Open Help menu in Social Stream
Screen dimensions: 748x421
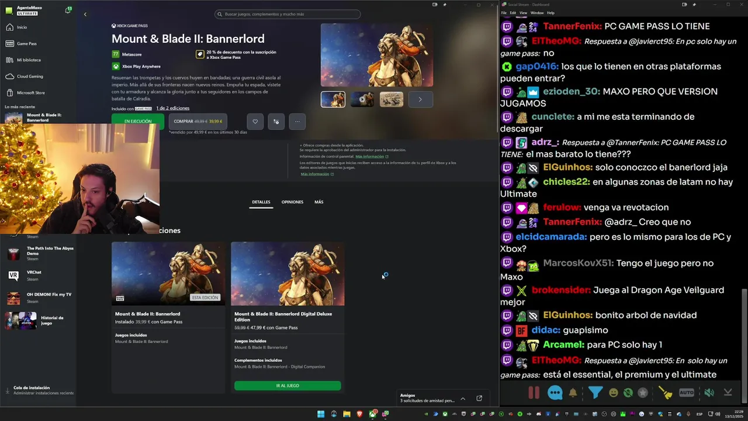(550, 13)
